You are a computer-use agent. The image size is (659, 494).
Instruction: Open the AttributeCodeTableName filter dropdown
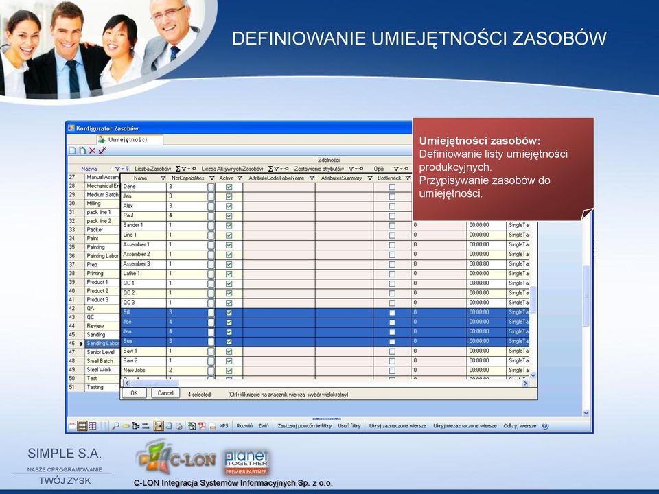(312, 178)
